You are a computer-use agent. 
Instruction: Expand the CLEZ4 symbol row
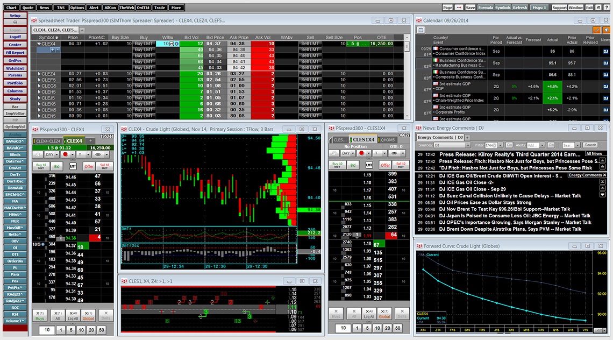pos(39,74)
